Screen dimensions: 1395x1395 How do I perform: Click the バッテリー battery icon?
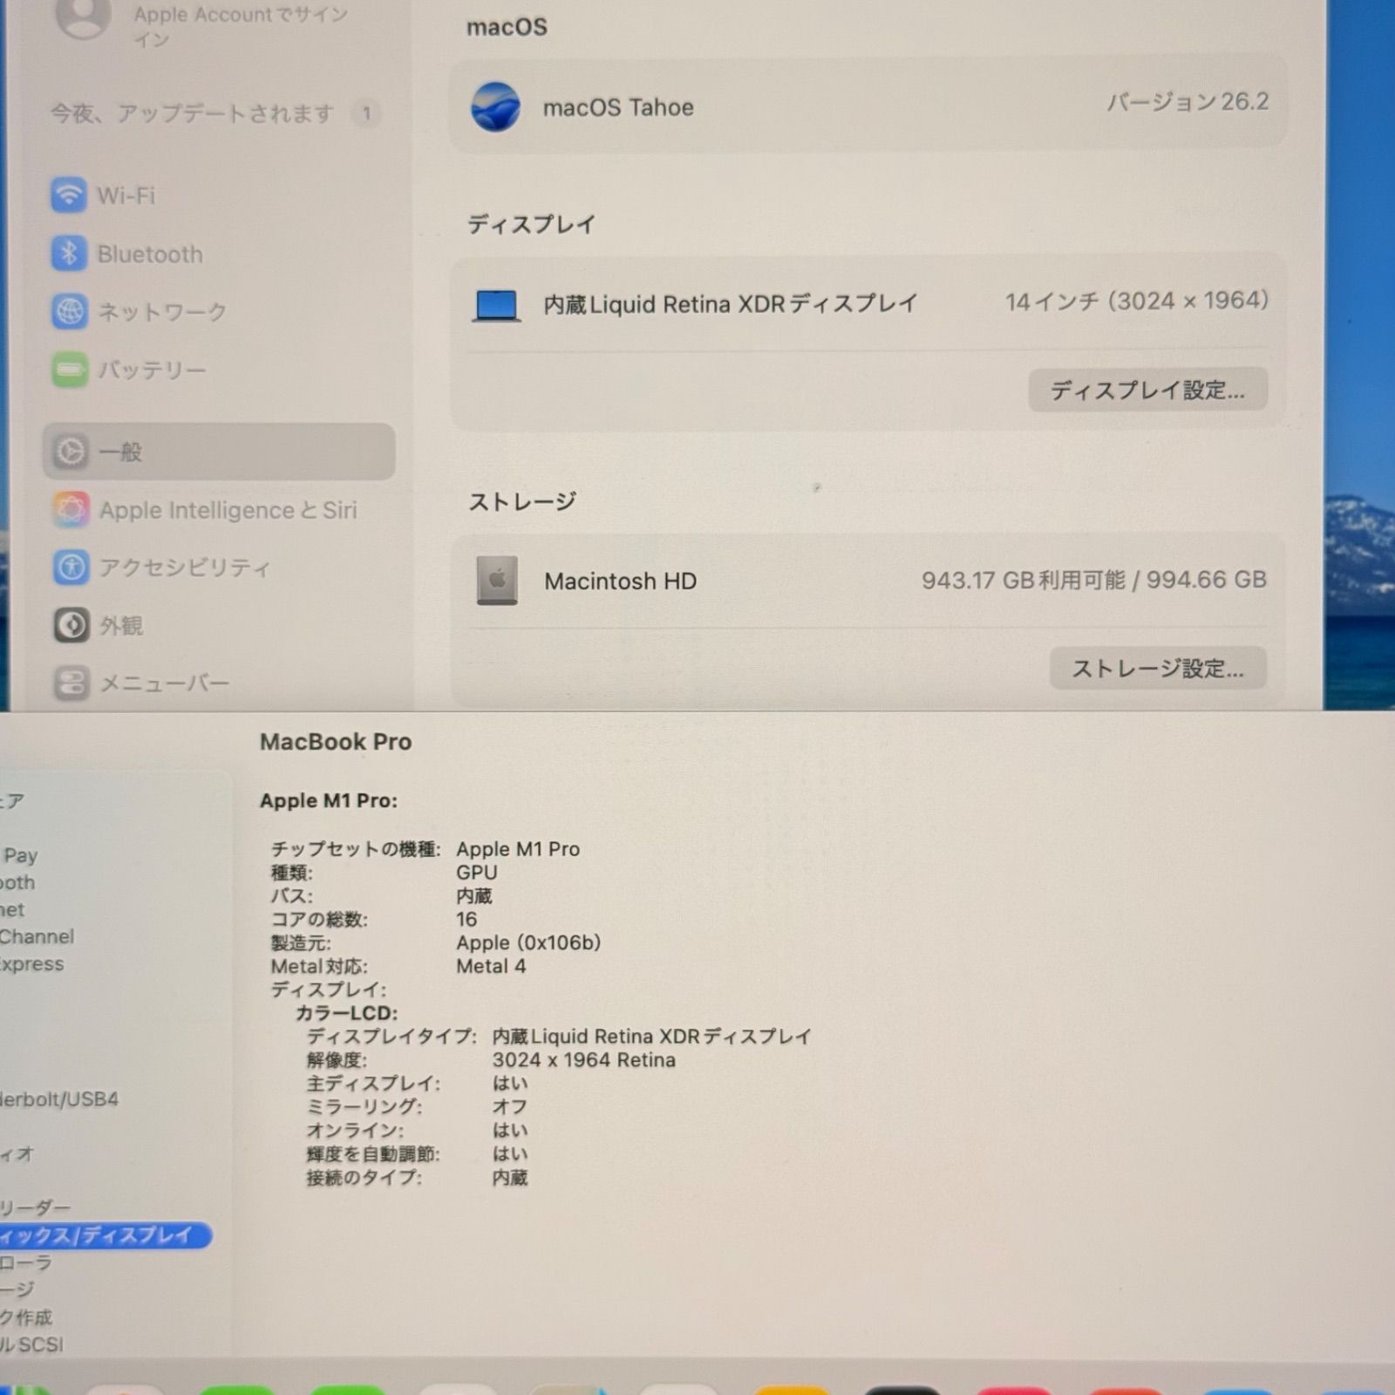[70, 370]
